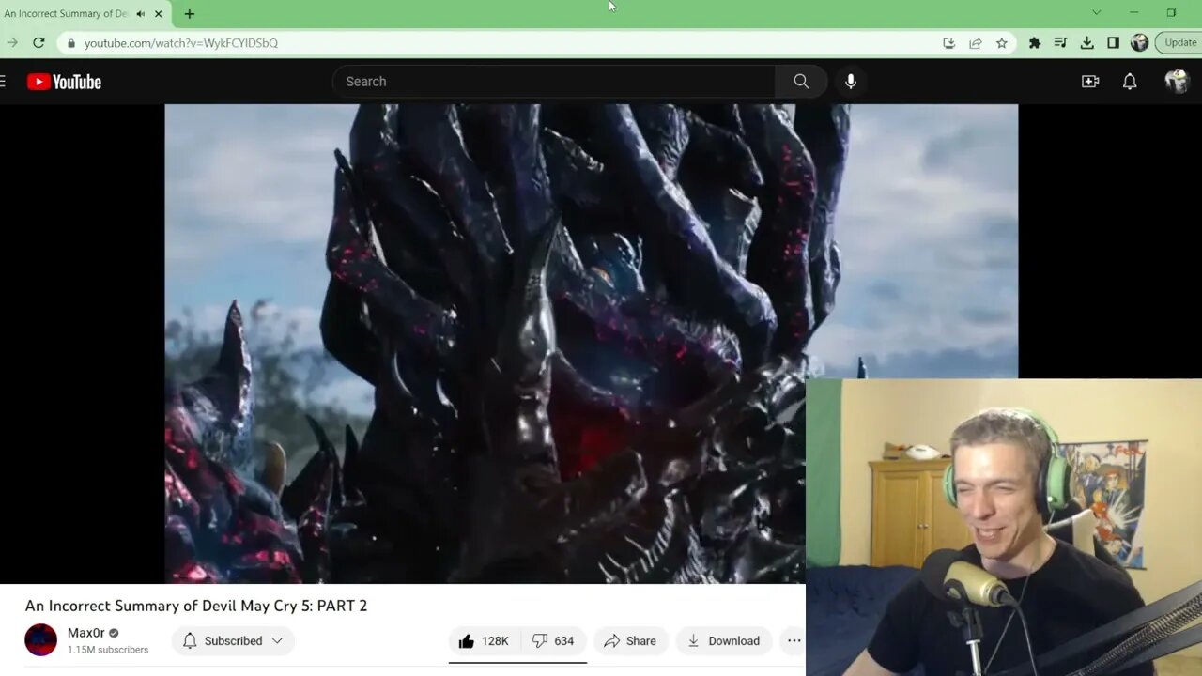Open Max0r channel avatar
Screen dimensions: 1202x676
pyautogui.click(x=40, y=640)
